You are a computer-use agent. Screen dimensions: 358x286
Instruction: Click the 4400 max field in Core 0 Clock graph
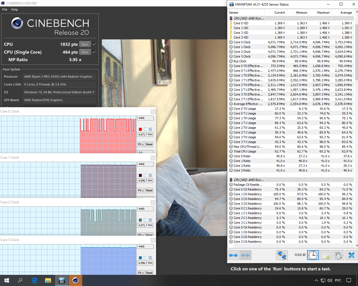(x=145, y=118)
